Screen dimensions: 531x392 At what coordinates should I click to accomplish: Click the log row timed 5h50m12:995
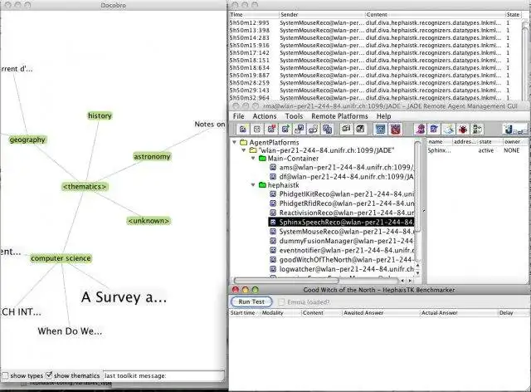(377, 22)
